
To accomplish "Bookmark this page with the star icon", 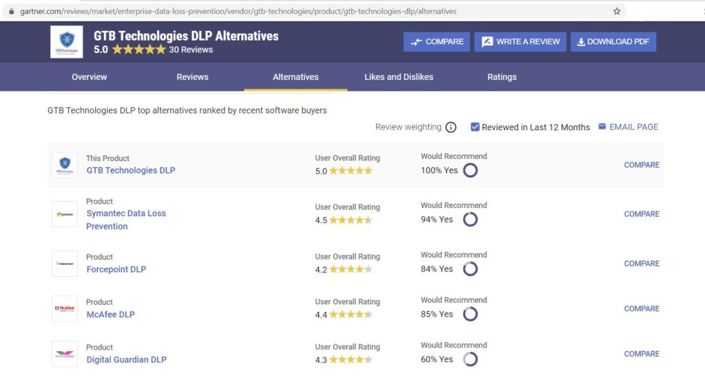I will coord(617,11).
